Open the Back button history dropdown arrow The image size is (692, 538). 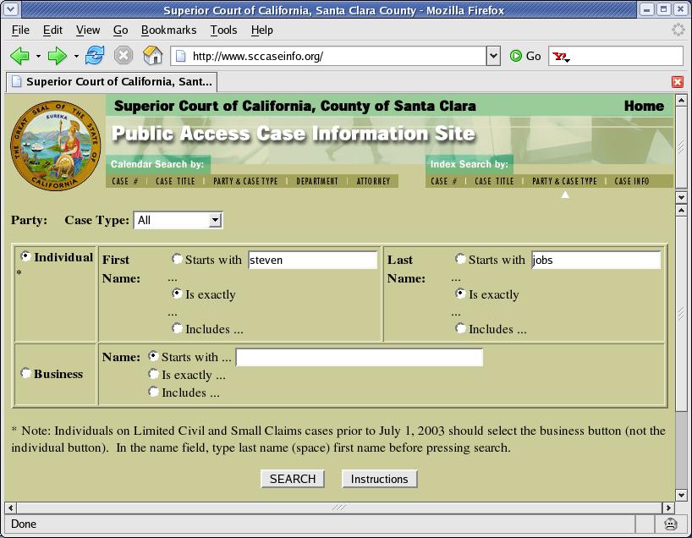click(38, 57)
